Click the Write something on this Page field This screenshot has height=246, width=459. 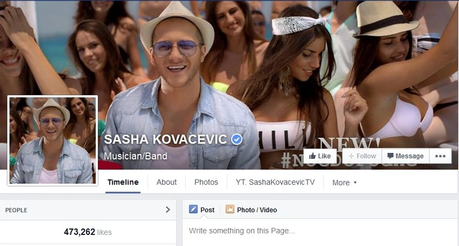pyautogui.click(x=321, y=231)
